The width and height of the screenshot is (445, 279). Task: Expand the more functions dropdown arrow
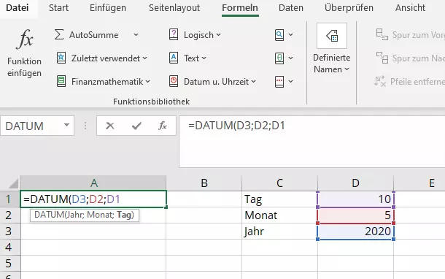[290, 82]
